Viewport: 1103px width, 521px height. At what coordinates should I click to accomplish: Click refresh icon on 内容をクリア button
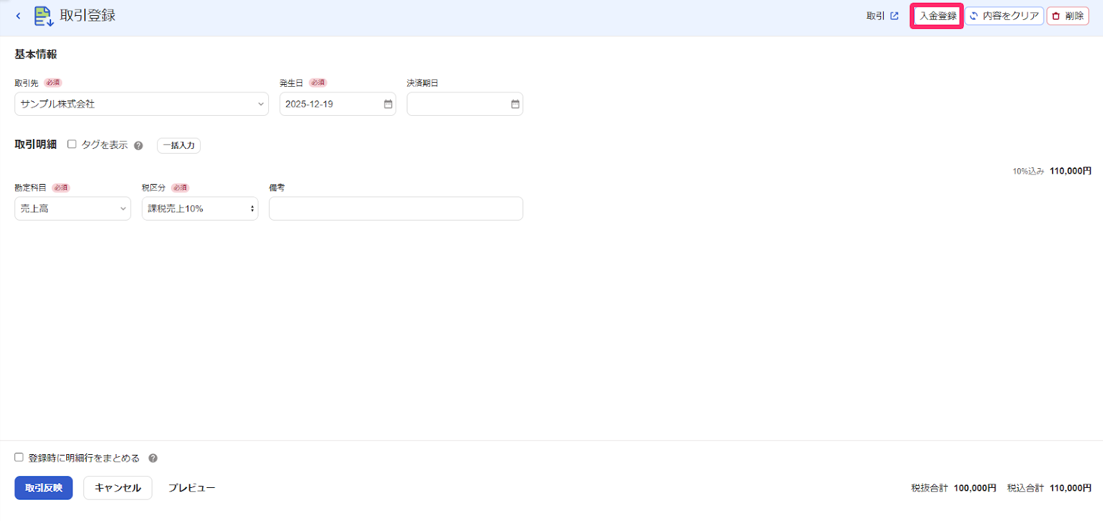point(974,16)
